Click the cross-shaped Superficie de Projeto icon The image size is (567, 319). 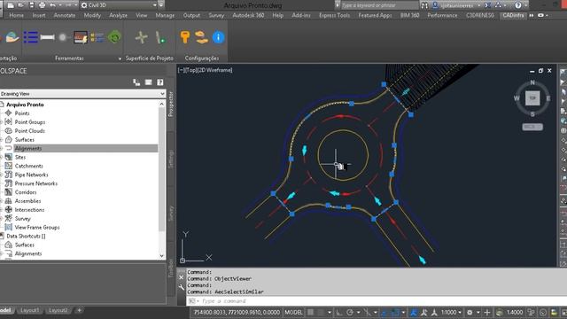(x=142, y=37)
